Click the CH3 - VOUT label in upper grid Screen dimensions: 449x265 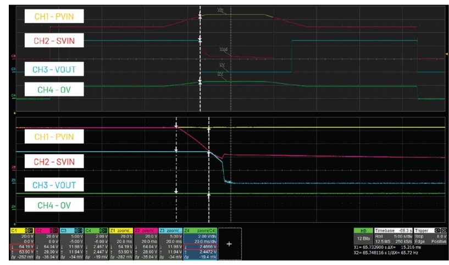point(54,70)
